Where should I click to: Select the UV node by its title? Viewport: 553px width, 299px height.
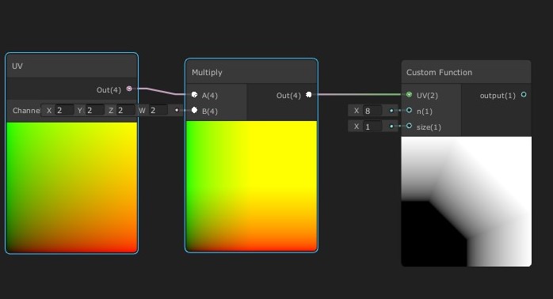tap(17, 66)
